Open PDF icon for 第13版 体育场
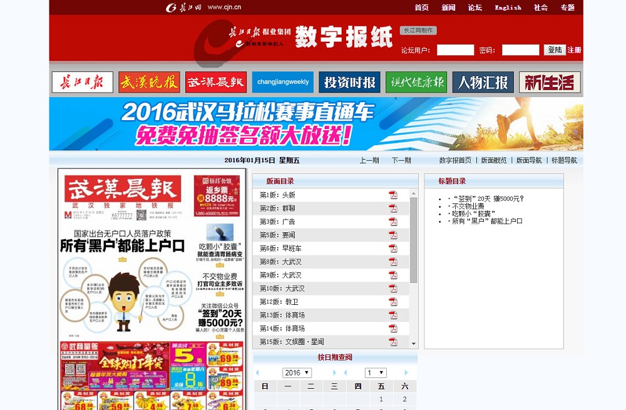The width and height of the screenshot is (626, 410). point(393,315)
